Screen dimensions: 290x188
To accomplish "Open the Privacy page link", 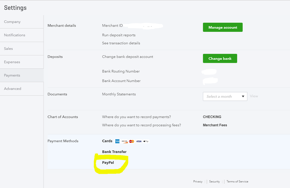I will click(x=198, y=181).
